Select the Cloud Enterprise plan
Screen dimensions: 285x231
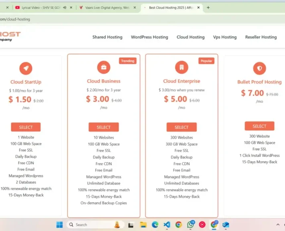pyautogui.click(x=181, y=127)
